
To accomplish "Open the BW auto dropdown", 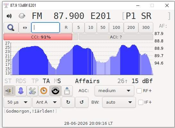I will pyautogui.click(x=119, y=102).
